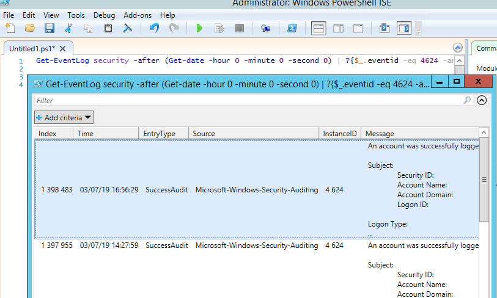Click the filter magnifier search icon
The width and height of the screenshot is (497, 298).
pos(467,100)
